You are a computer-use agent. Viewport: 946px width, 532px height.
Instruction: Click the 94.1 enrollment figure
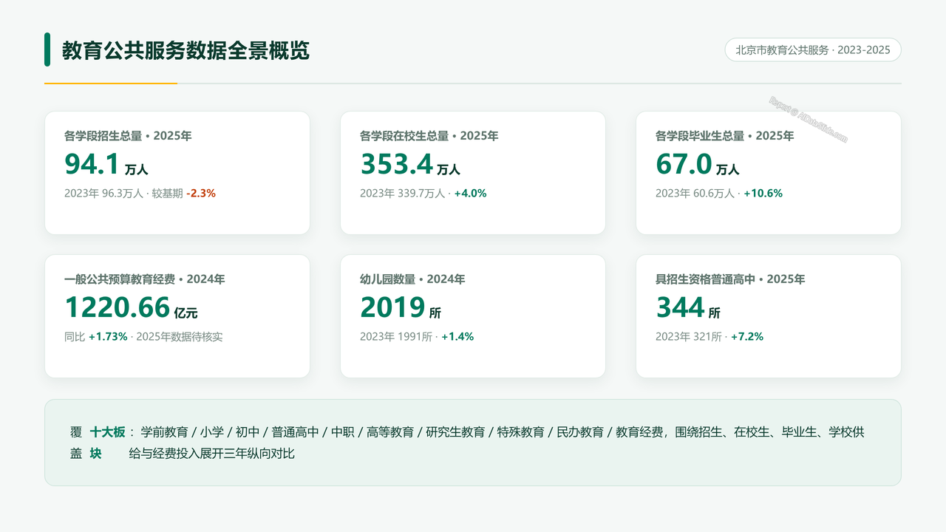(x=92, y=164)
